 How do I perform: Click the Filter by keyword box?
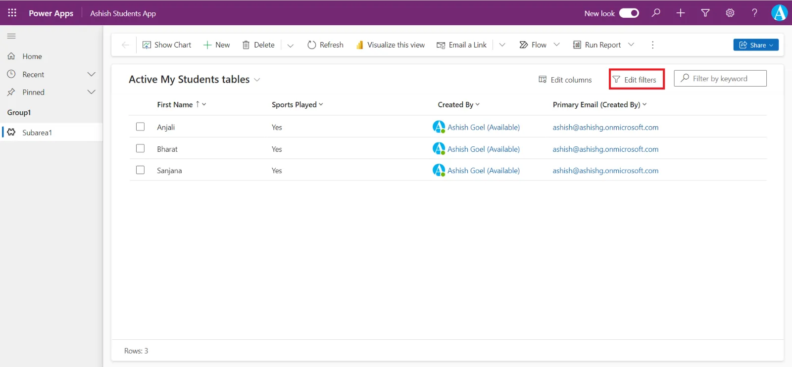tap(720, 79)
